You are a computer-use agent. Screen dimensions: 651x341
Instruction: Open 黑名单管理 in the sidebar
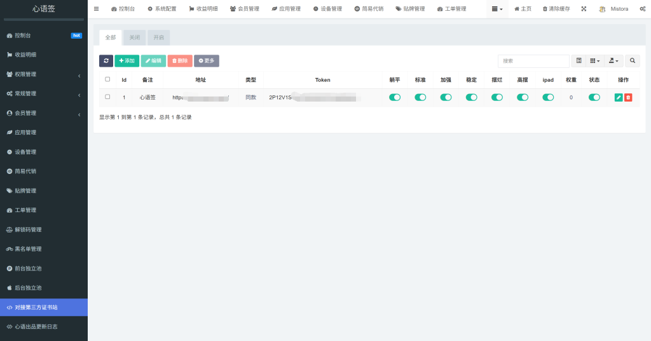pyautogui.click(x=44, y=249)
